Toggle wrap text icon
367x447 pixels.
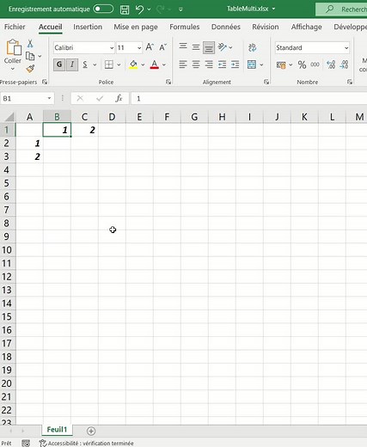tap(252, 47)
